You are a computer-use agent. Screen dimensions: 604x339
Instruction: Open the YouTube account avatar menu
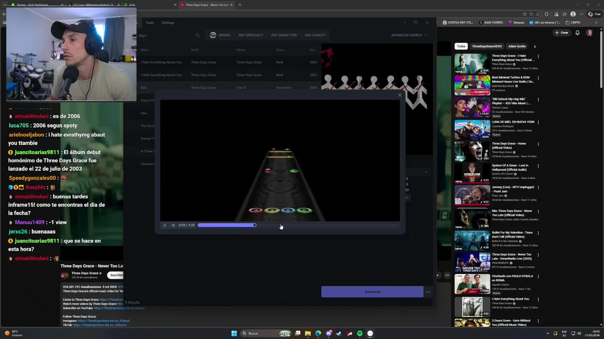(x=589, y=32)
